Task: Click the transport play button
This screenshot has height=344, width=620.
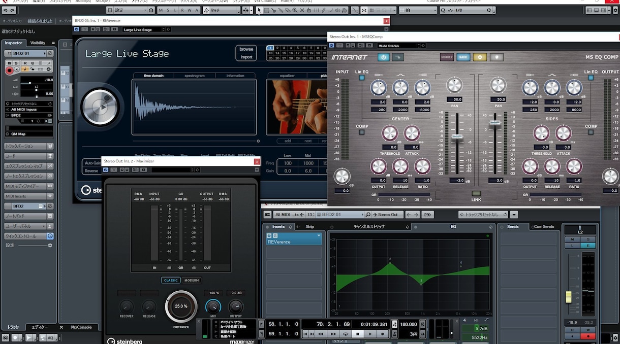Action: click(370, 334)
